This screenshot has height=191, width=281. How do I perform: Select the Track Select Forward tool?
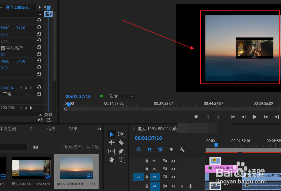(121, 134)
